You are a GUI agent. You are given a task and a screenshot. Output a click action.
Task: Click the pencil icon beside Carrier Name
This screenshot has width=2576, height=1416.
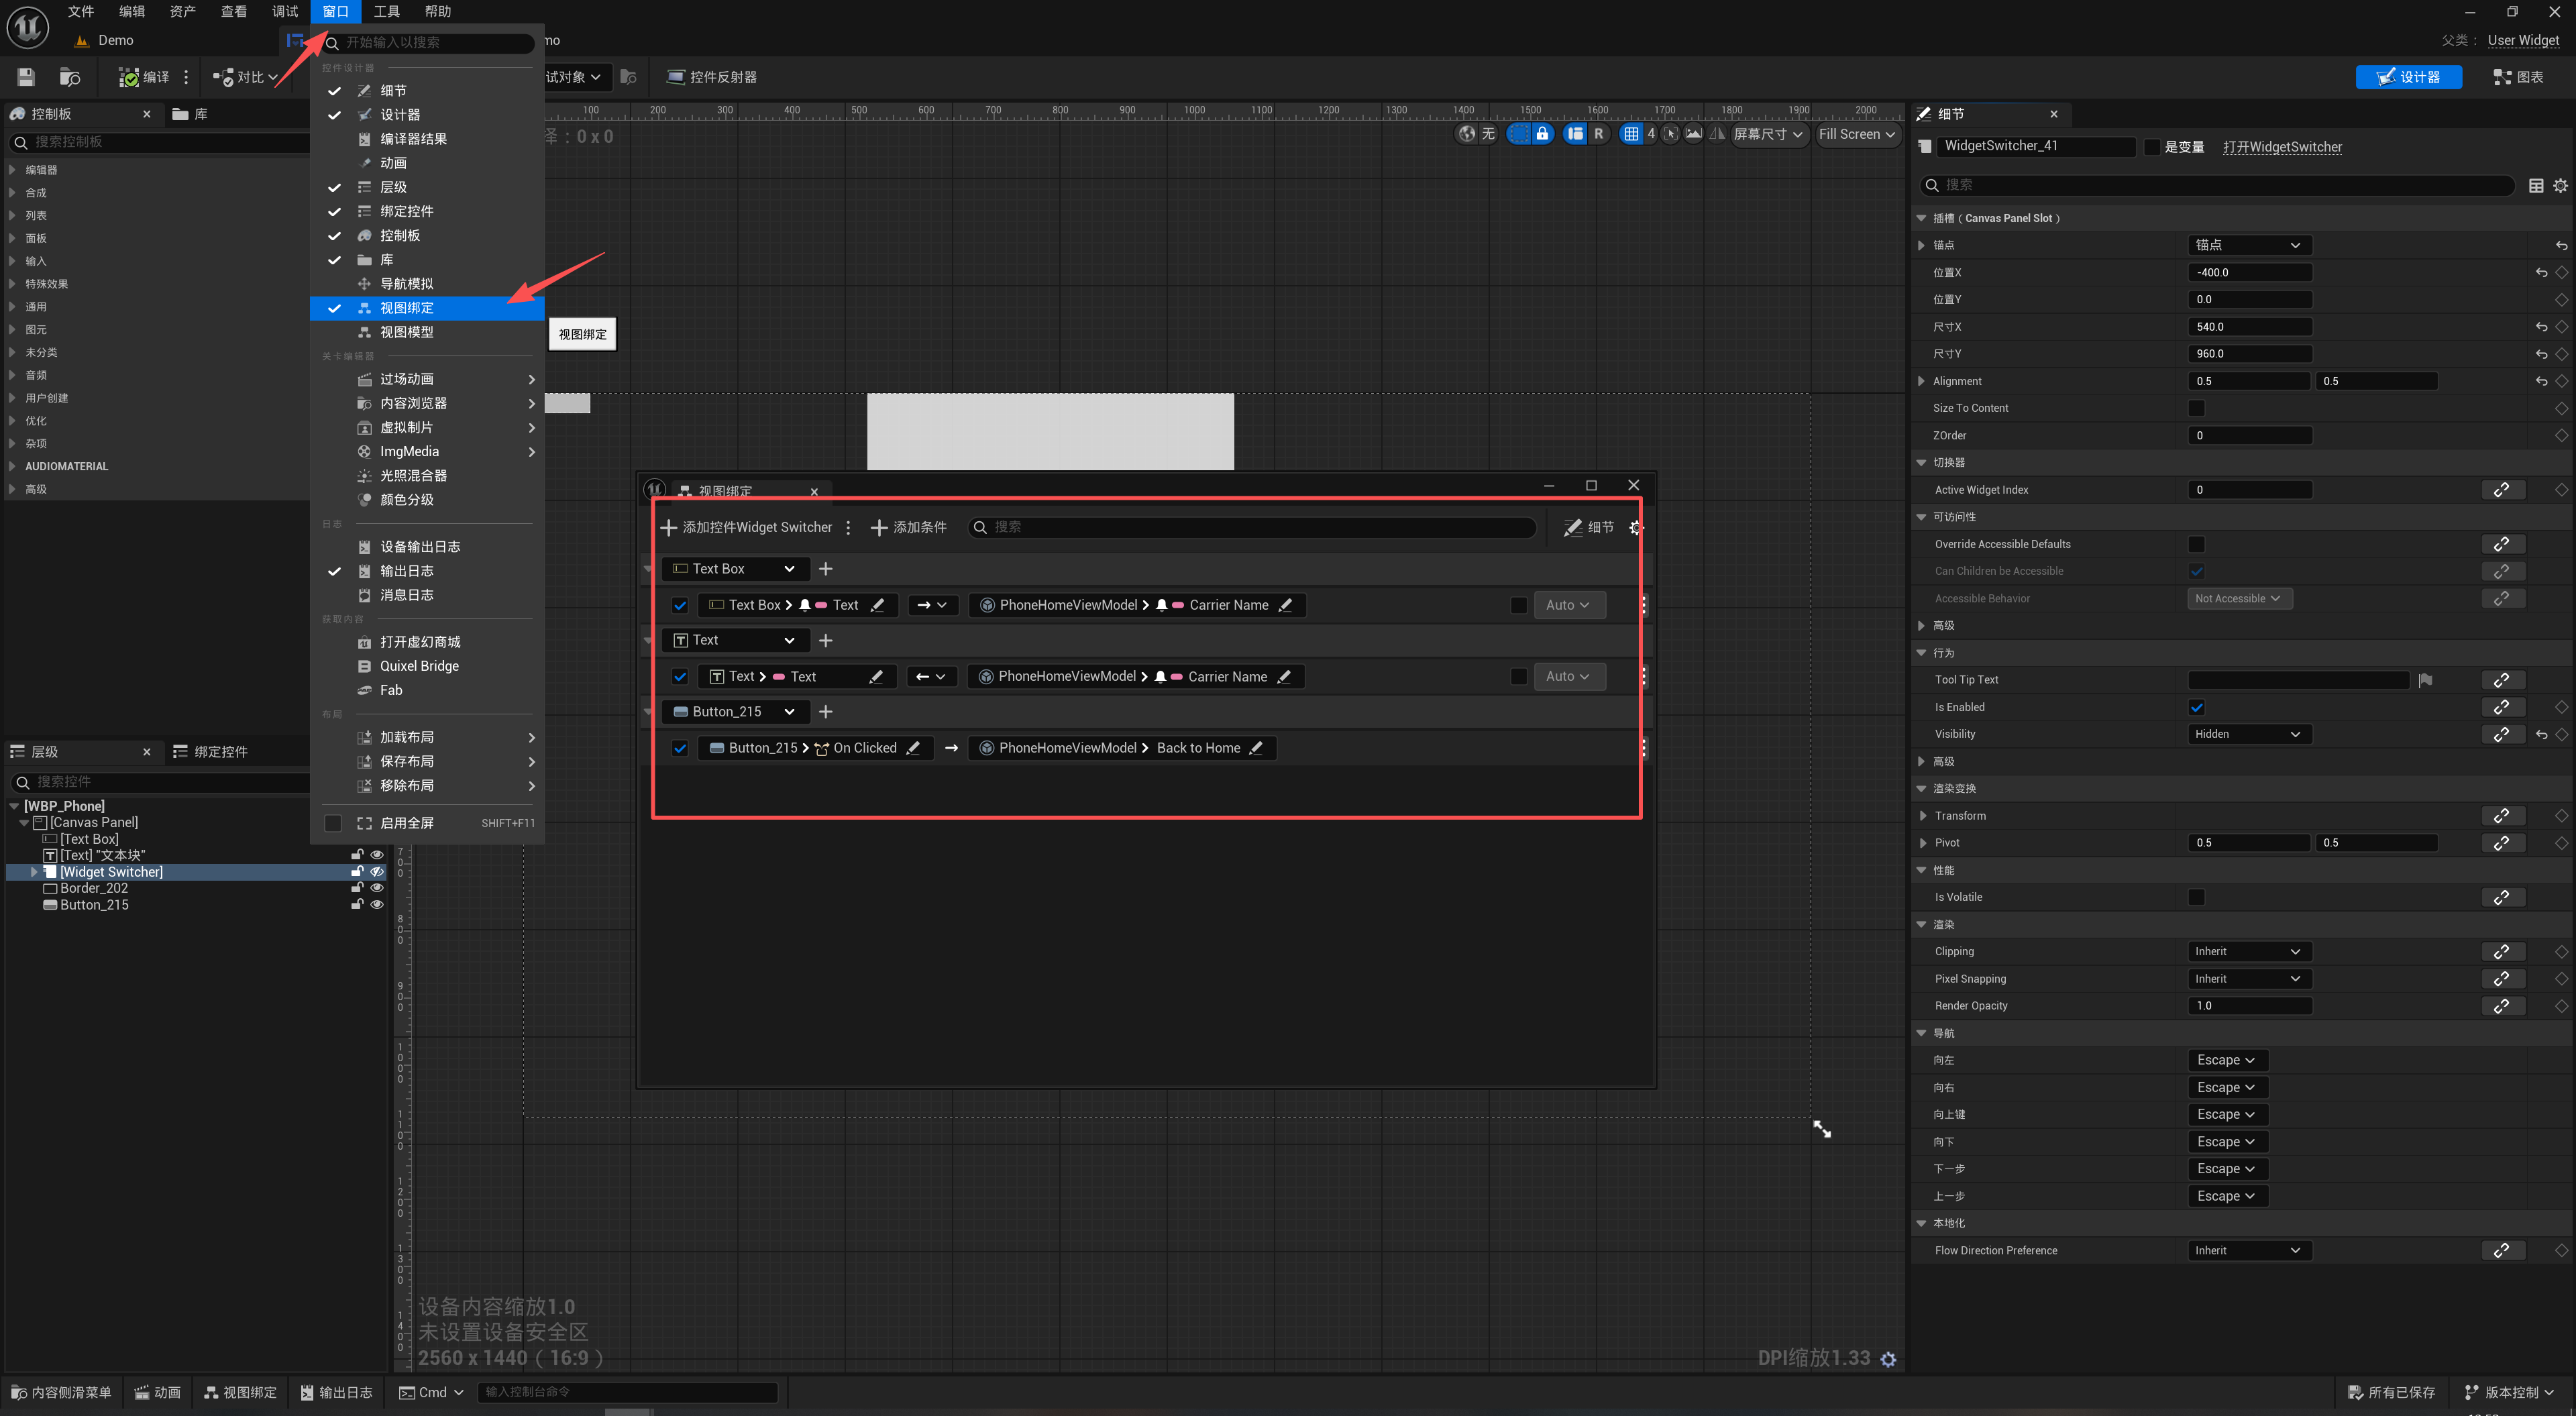pyautogui.click(x=1285, y=605)
